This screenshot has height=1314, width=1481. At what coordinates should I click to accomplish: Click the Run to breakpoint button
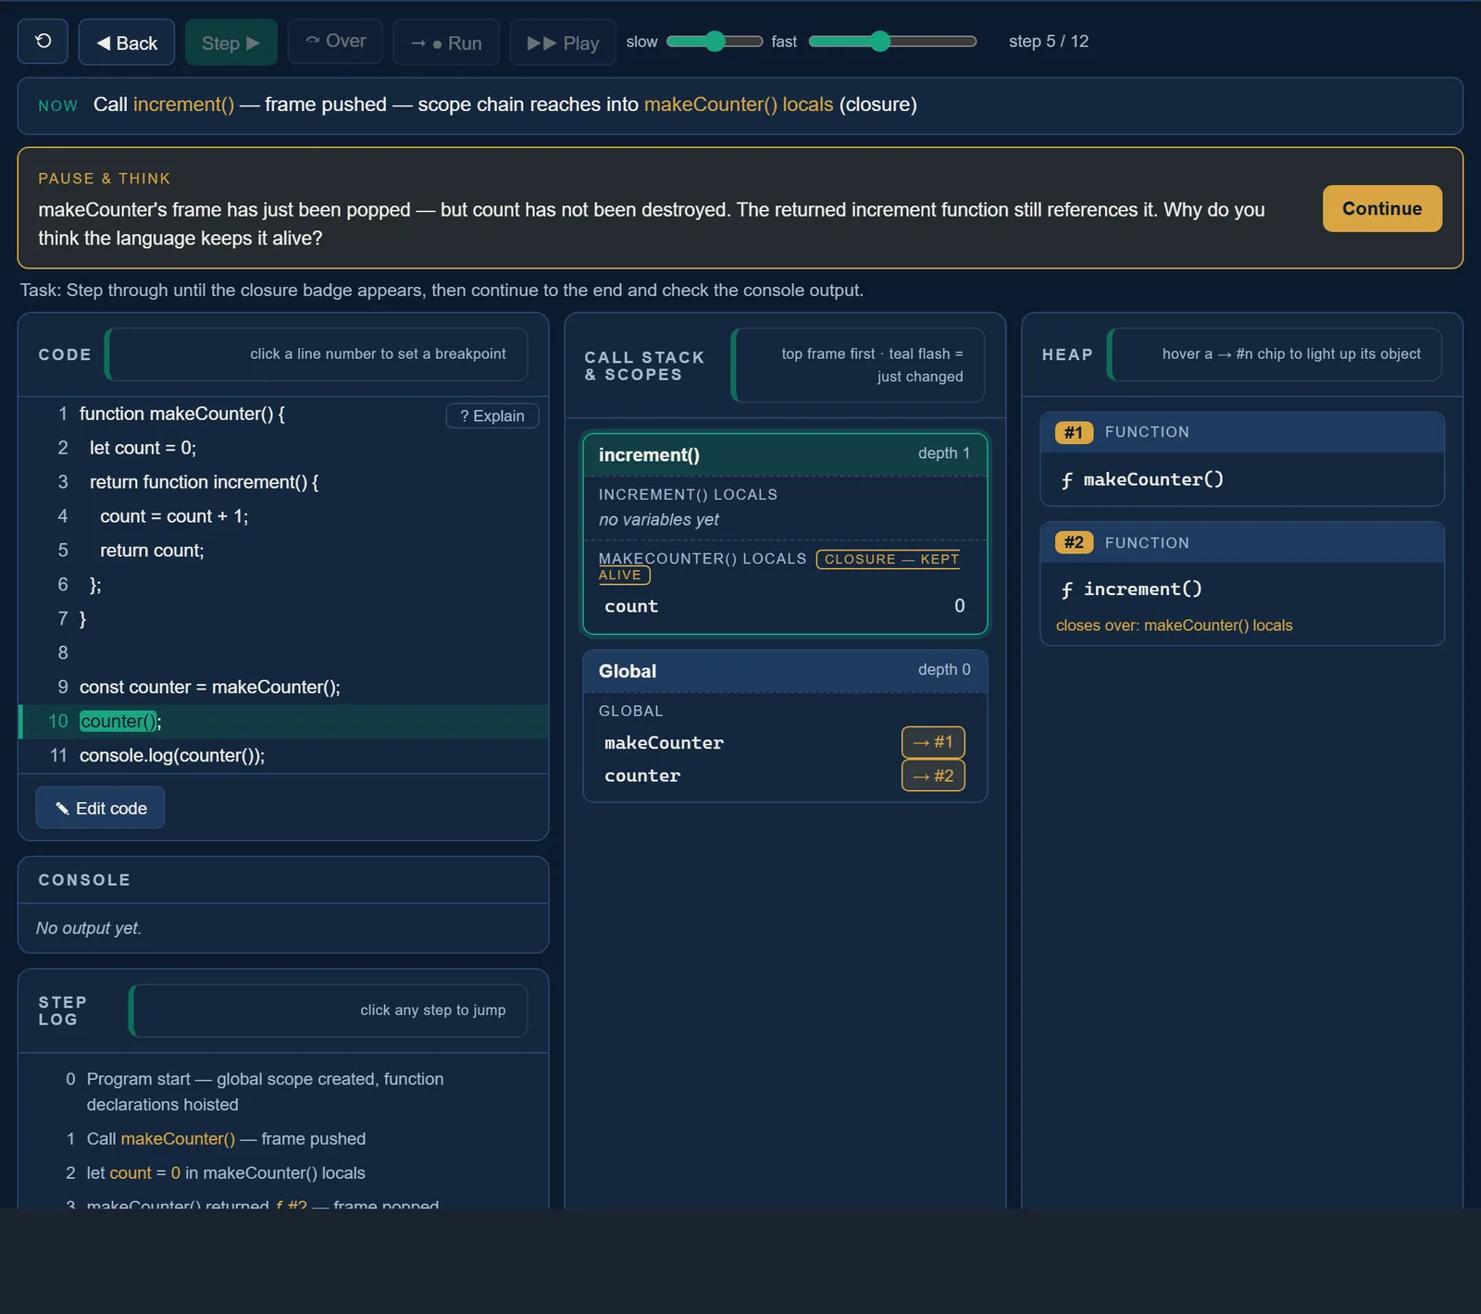446,43
